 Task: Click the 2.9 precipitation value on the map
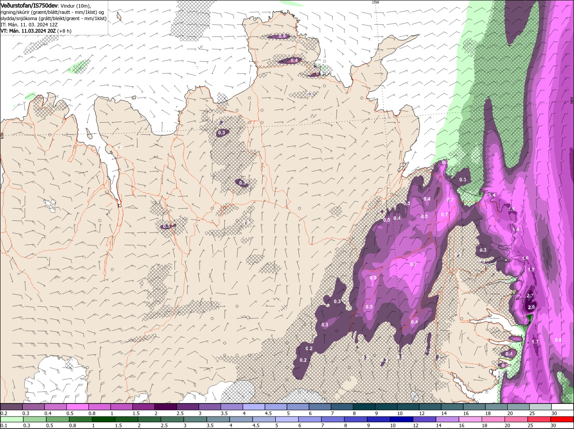(531, 307)
